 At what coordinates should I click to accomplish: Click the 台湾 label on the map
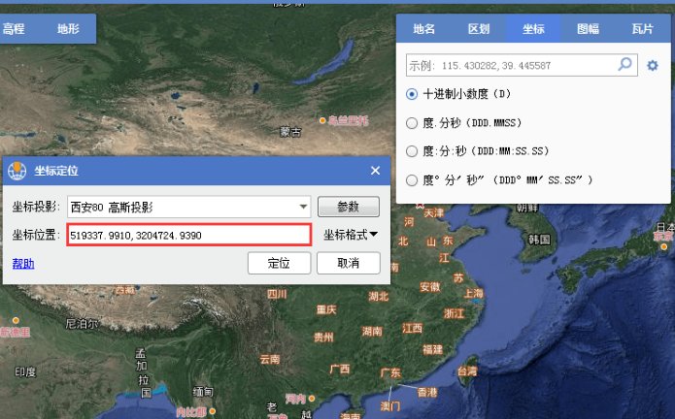(467, 371)
